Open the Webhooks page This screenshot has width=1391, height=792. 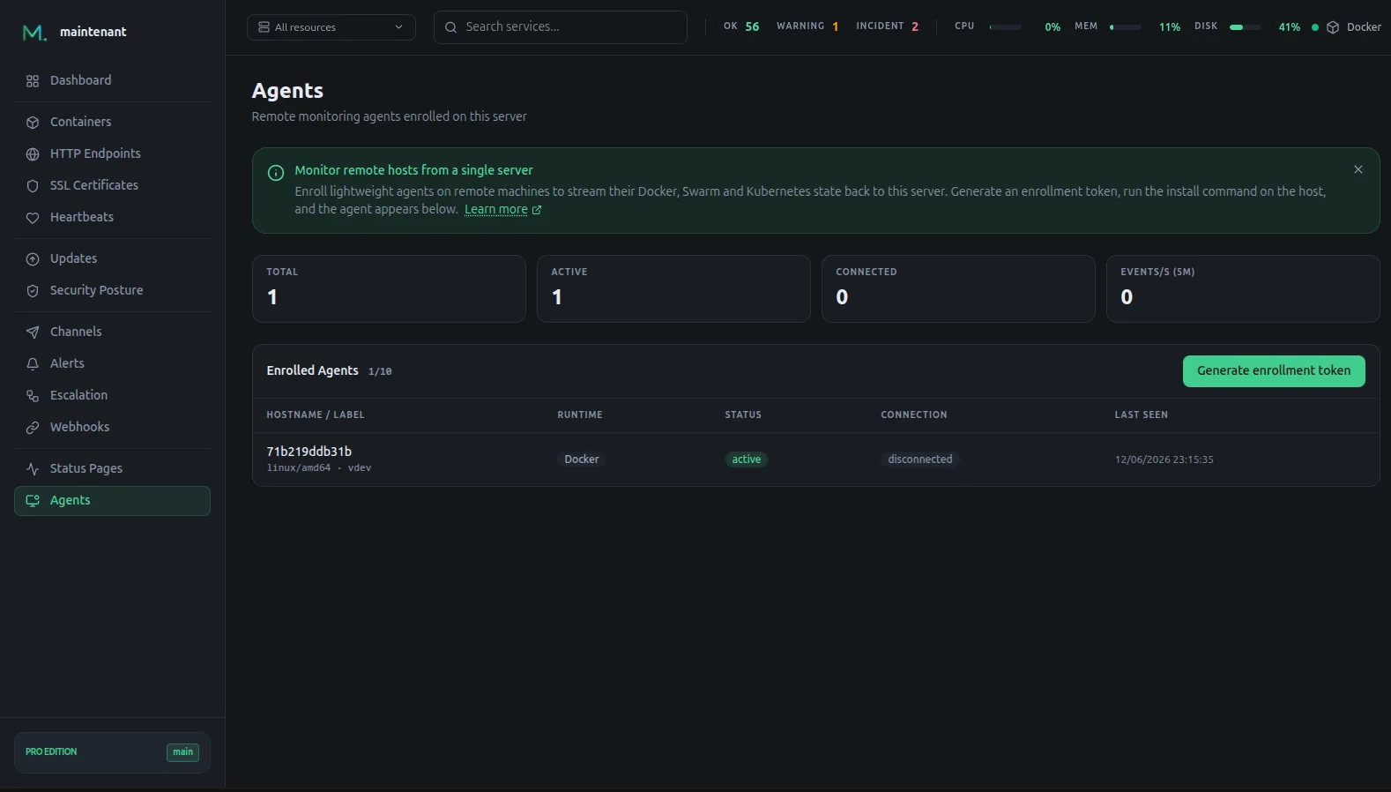(112, 427)
